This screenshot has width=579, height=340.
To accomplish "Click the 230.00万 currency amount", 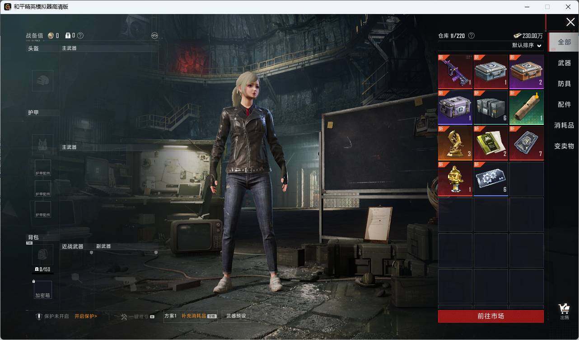I will pyautogui.click(x=533, y=36).
